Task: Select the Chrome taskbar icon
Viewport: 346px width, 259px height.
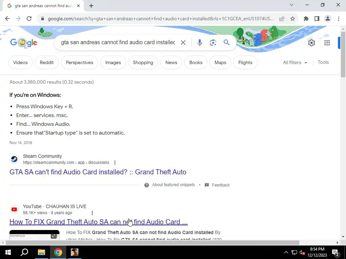Action: [58, 252]
